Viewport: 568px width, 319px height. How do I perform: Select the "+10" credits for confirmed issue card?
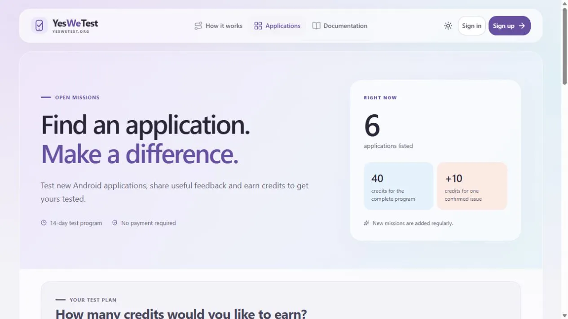[472, 186]
